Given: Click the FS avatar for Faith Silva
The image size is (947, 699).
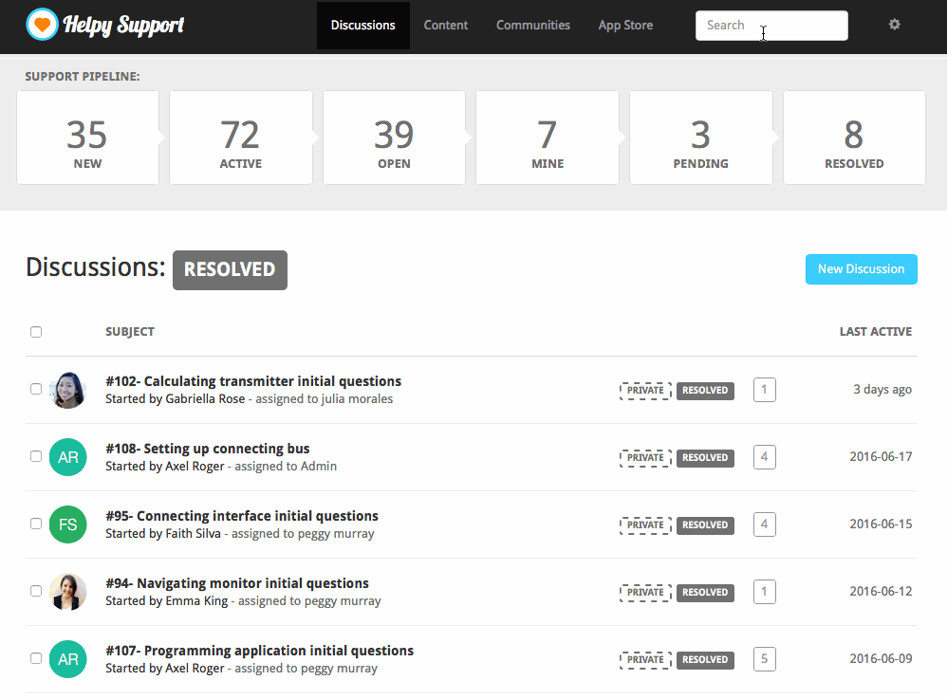Looking at the screenshot, I should pyautogui.click(x=67, y=524).
